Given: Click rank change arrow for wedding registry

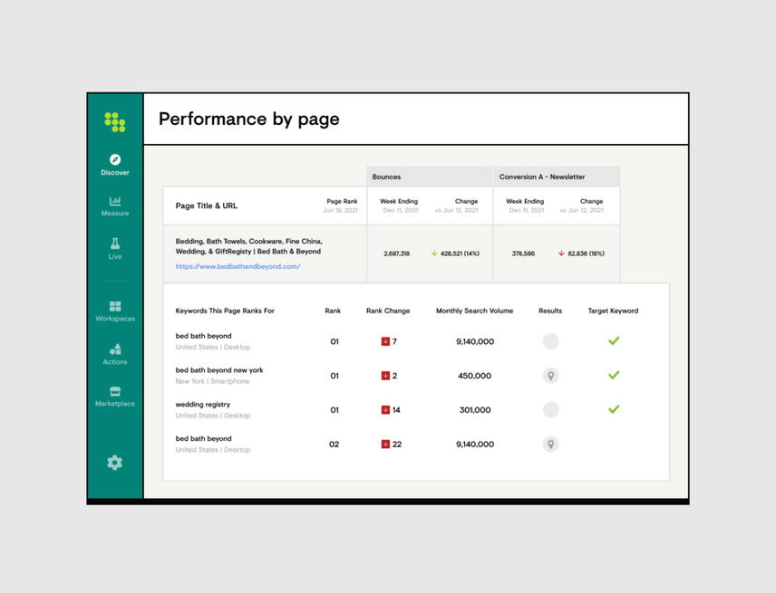Looking at the screenshot, I should coord(385,409).
